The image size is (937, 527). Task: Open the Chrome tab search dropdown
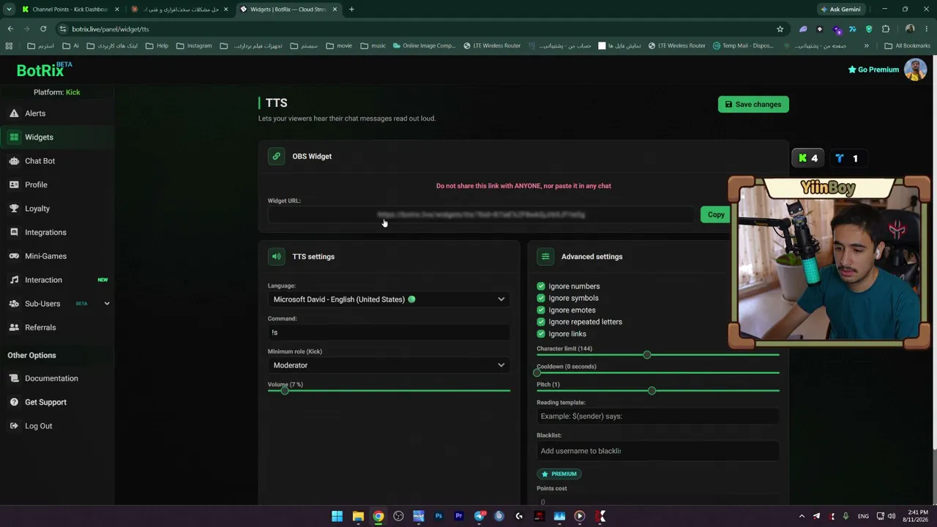[9, 10]
